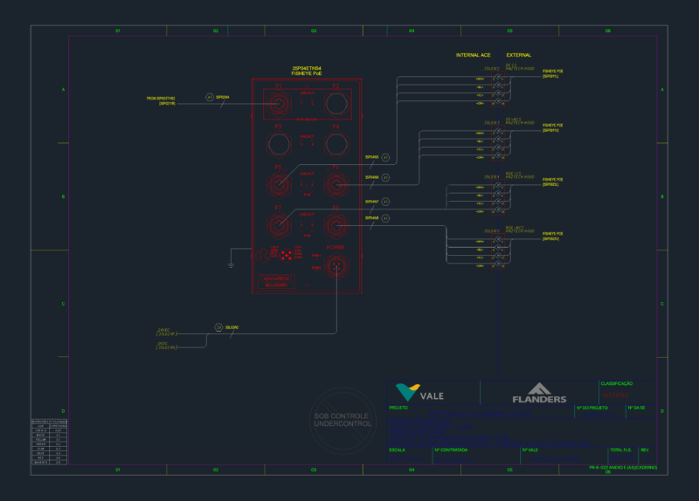The width and height of the screenshot is (699, 501).
Task: Click the Nº CONTRATADA field header
Action: 451,450
